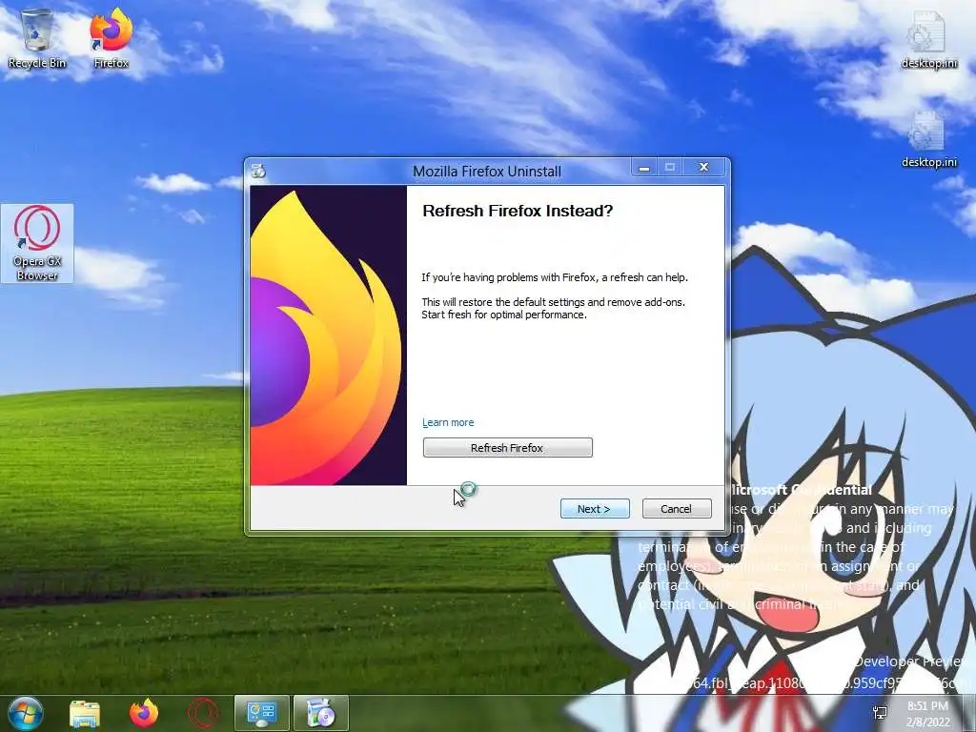Image resolution: width=976 pixels, height=732 pixels.
Task: Select the Firefox desktop shortcut
Action: (112, 38)
